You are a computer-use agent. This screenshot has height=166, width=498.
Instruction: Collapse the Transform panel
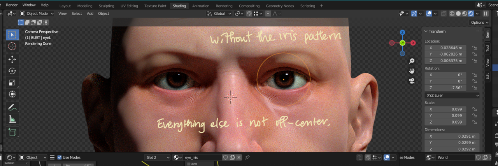click(x=426, y=31)
